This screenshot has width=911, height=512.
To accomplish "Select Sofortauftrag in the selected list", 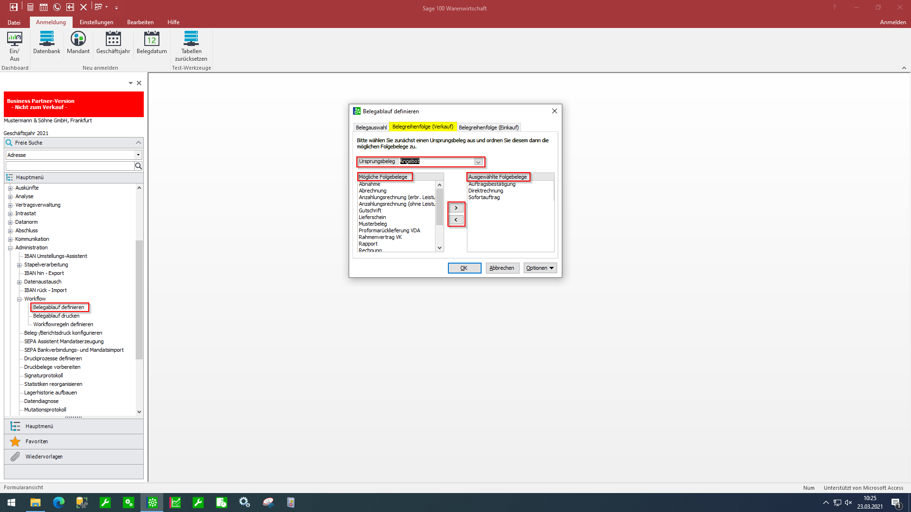I will click(484, 198).
